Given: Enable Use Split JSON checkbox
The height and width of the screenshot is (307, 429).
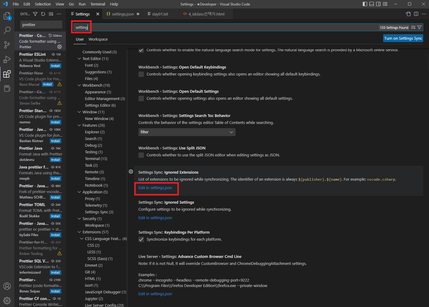Looking at the screenshot, I should click(141, 155).
